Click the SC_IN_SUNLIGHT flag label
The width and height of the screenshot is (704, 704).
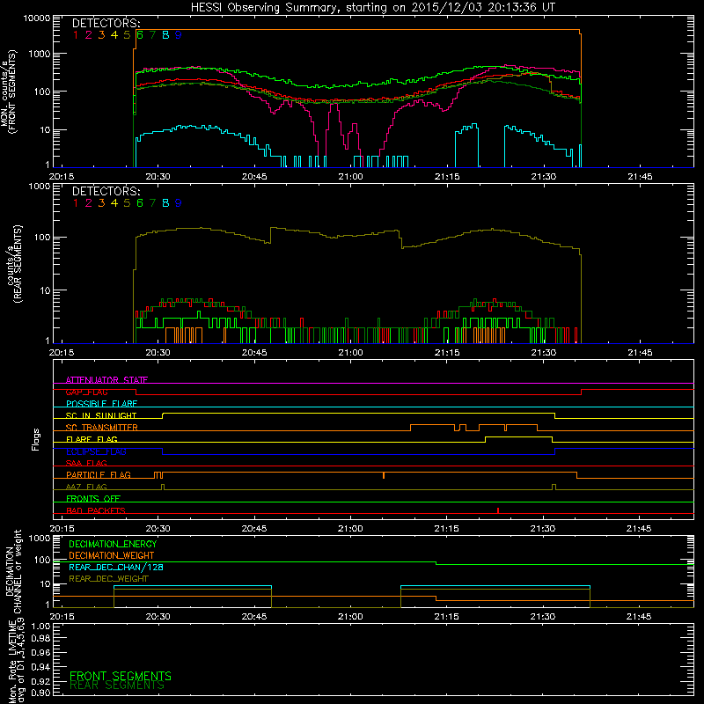pos(101,415)
